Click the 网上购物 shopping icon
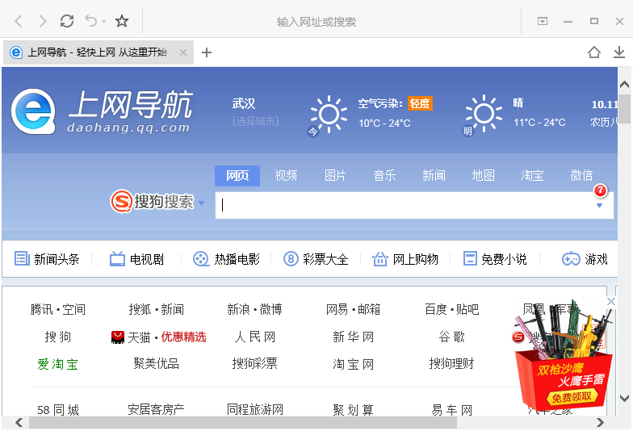The width and height of the screenshot is (633, 431). (380, 259)
